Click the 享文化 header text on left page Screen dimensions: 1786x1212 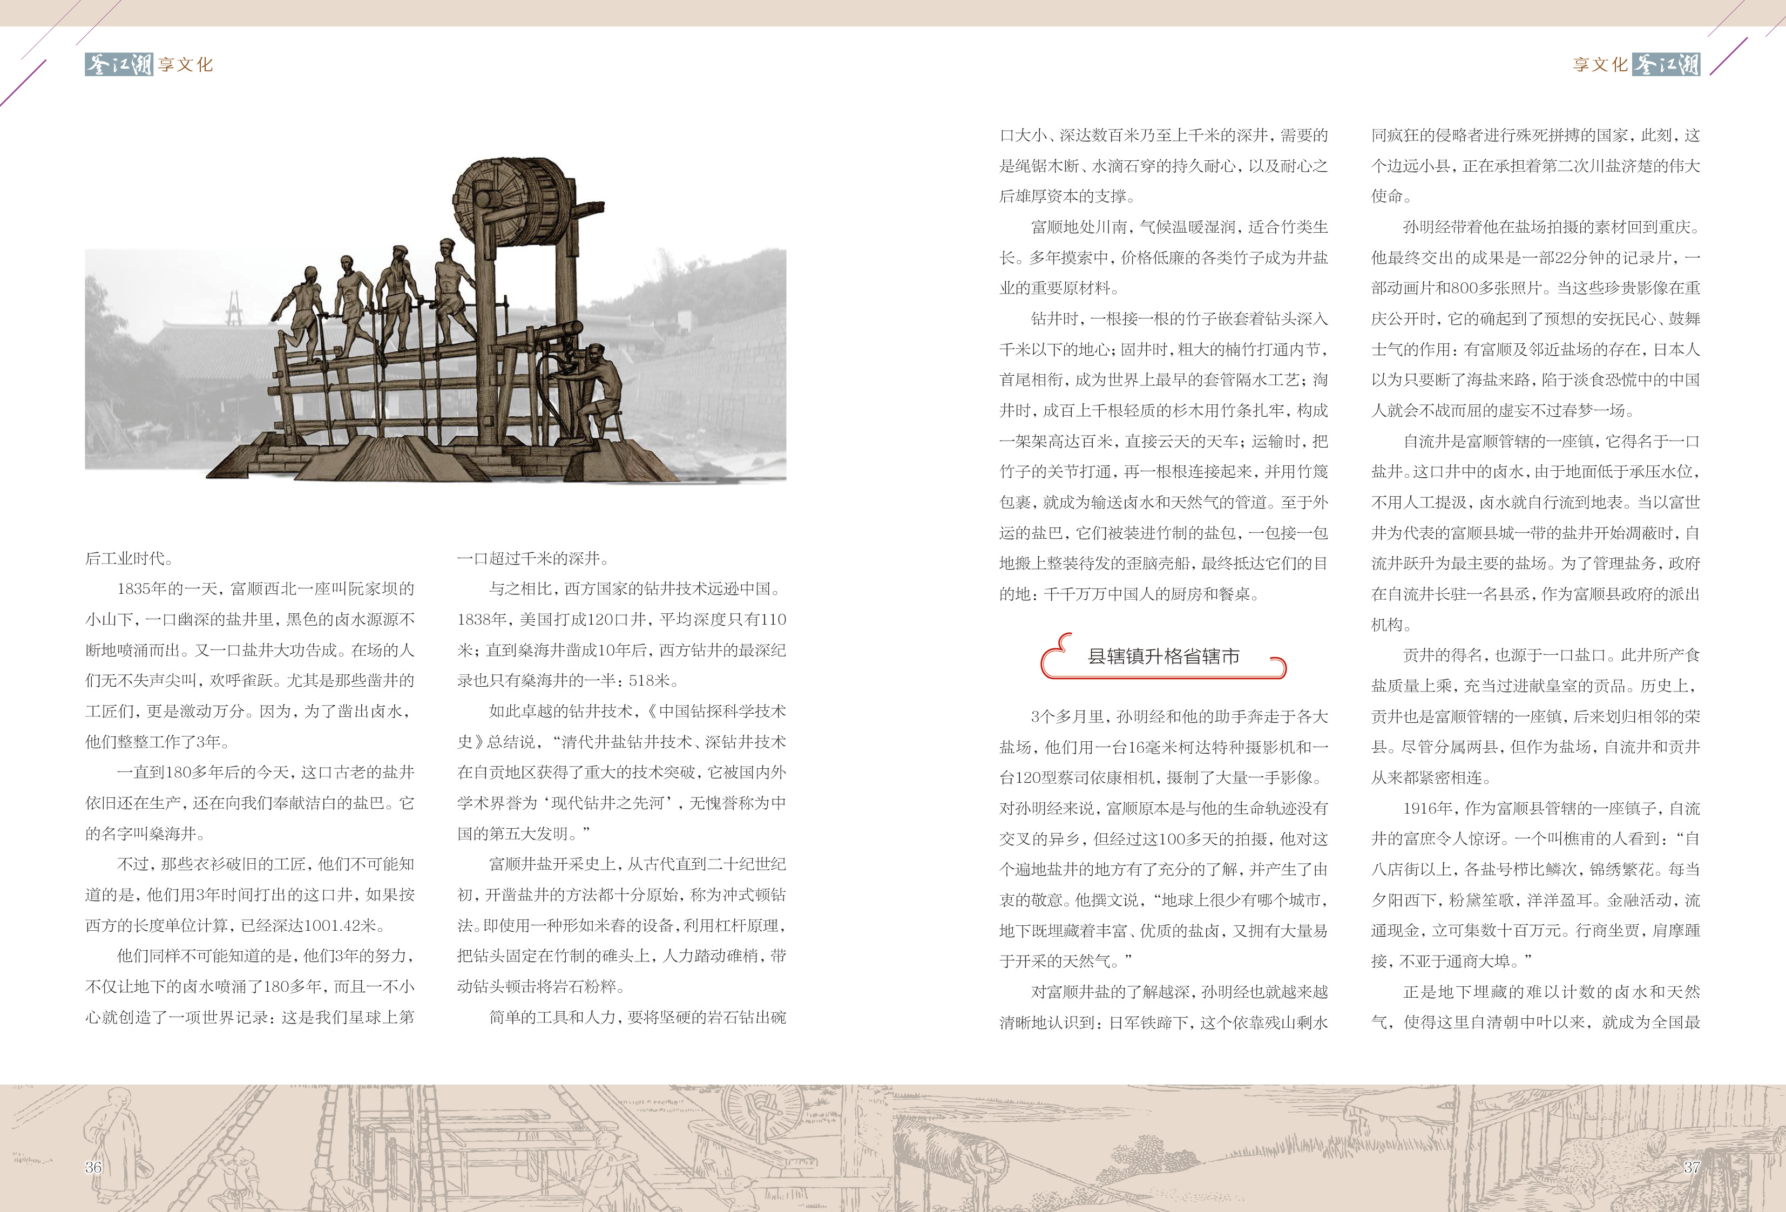point(185,65)
